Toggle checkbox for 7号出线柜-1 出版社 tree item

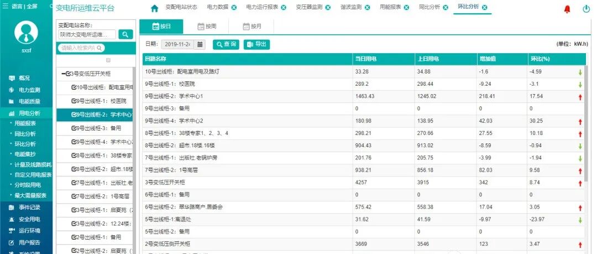tap(74, 183)
